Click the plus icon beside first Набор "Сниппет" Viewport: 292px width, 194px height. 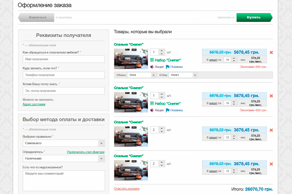152,60
